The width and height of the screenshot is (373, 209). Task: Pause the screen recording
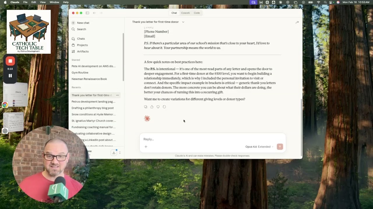point(10,76)
